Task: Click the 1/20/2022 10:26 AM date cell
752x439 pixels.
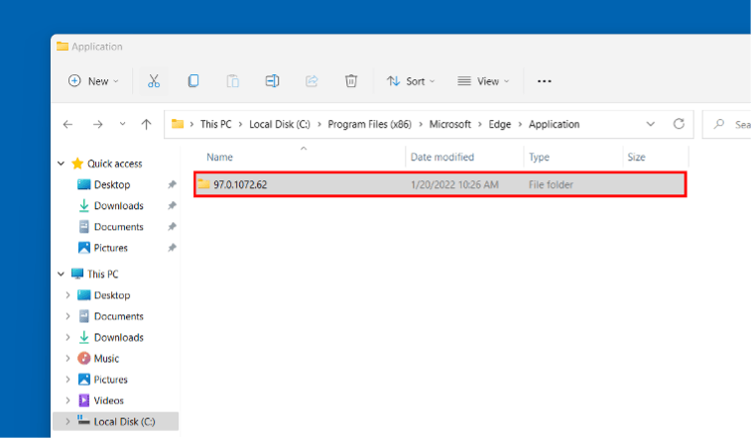Action: point(454,184)
